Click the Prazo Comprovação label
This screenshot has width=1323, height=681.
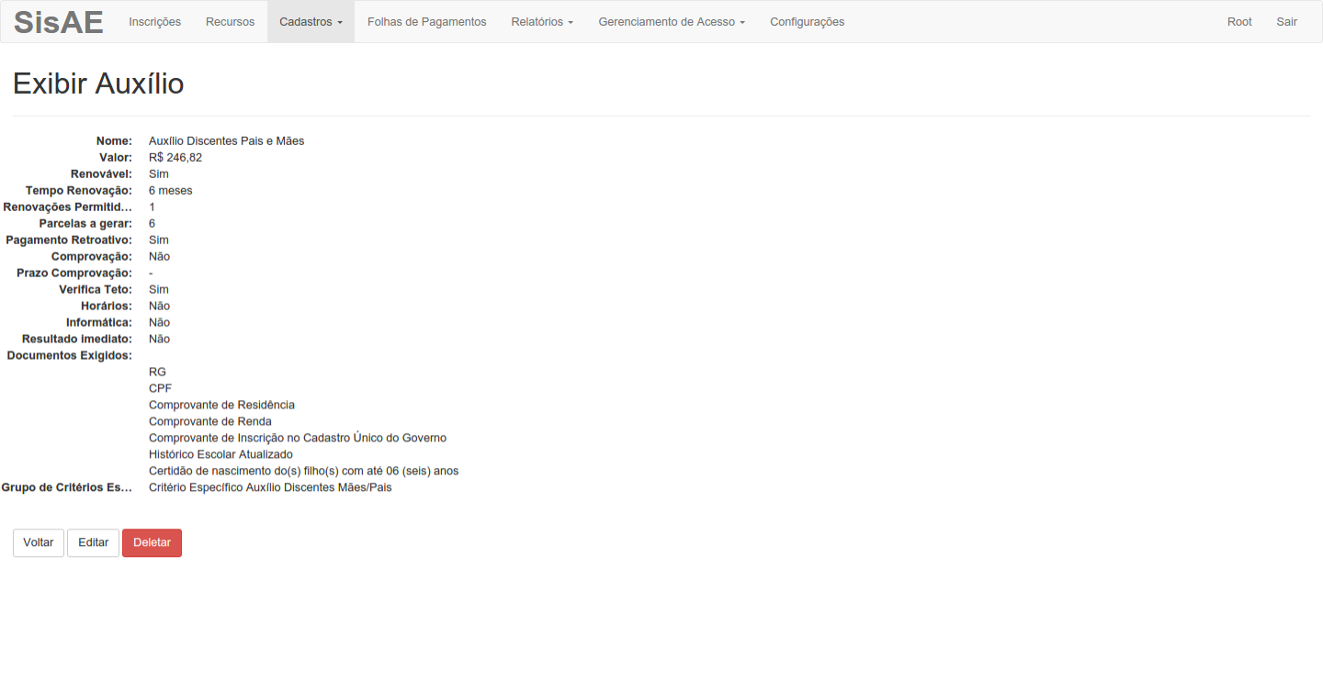[74, 274]
